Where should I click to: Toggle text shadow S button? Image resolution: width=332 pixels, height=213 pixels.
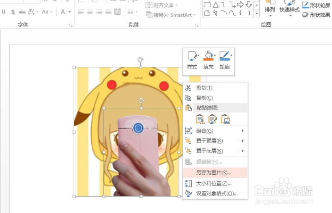pyautogui.click(x=13, y=12)
